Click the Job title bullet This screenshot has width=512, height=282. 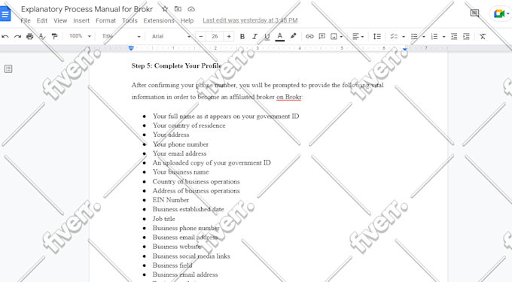[163, 219]
